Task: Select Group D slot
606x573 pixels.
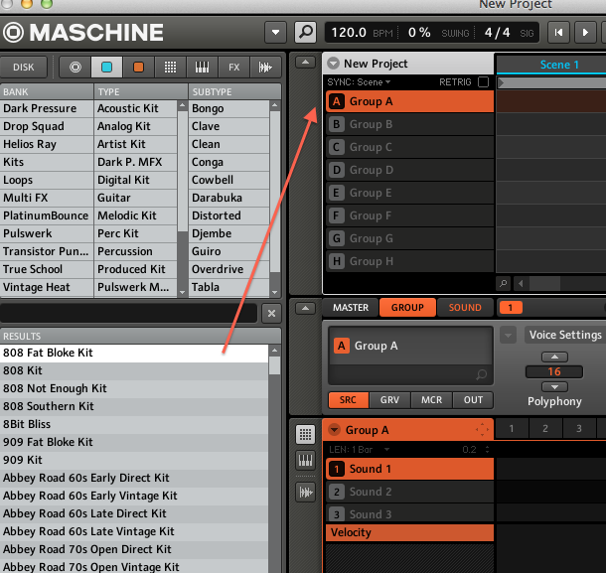Action: pyautogui.click(x=409, y=170)
